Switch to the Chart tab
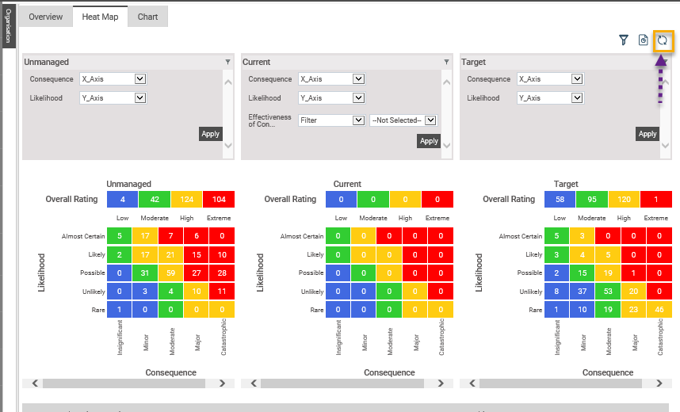680x412 pixels. pos(147,17)
